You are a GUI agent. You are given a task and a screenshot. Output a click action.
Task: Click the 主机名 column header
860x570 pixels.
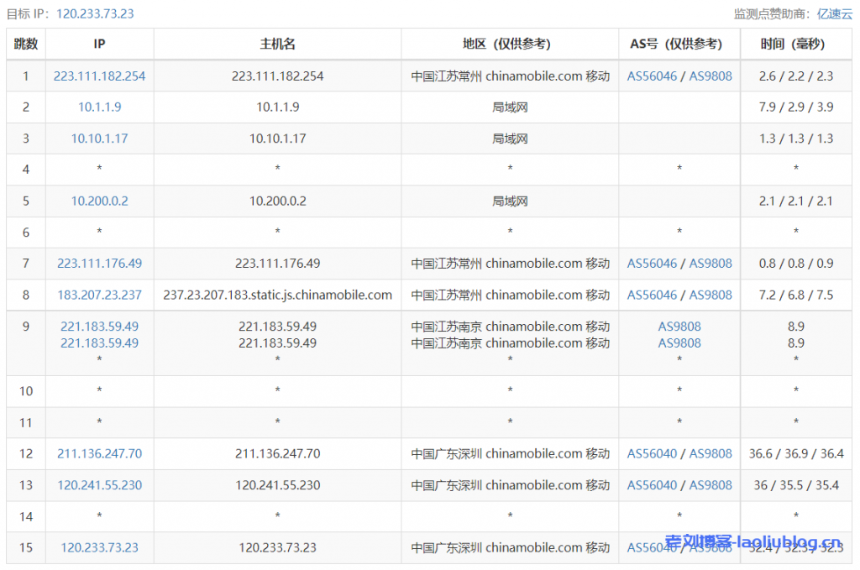277,44
